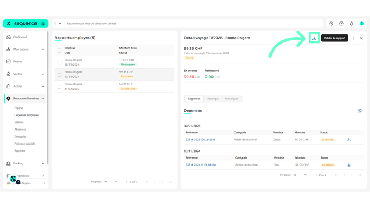This screenshot has width=370, height=208.
Task: Download the 54.05 CHF expense receipt
Action: tap(349, 165)
